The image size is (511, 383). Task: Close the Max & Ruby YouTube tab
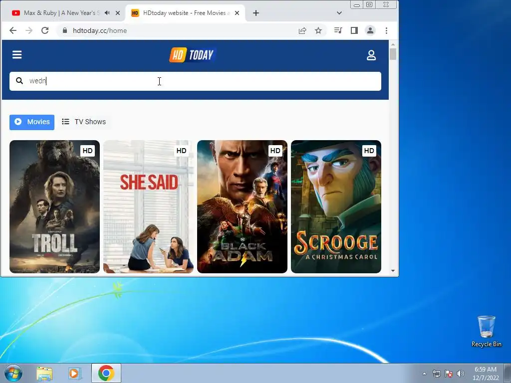[x=118, y=13]
